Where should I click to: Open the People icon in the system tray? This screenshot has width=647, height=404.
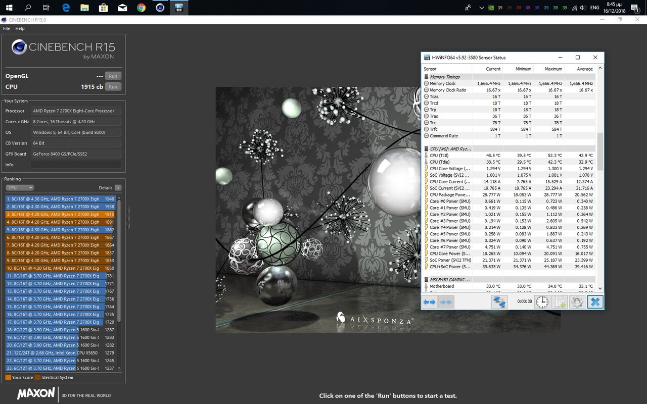click(x=468, y=8)
